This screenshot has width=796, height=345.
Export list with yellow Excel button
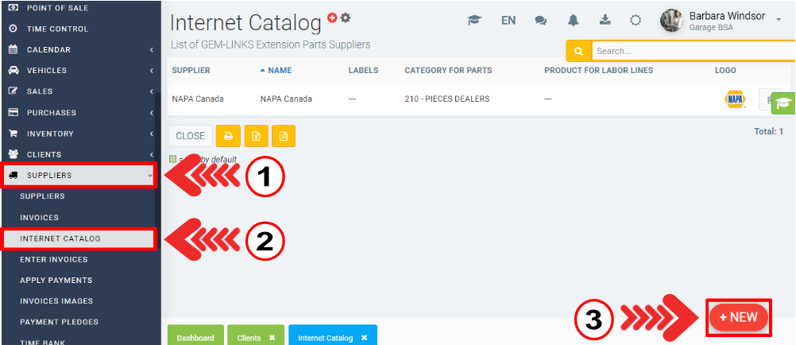click(x=256, y=136)
